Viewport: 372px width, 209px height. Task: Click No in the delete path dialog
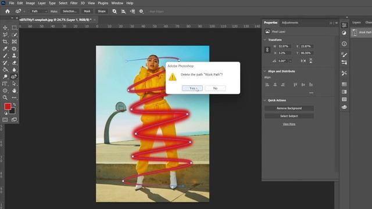(215, 88)
